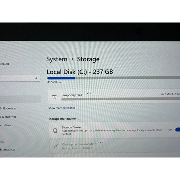Click the Temporary files trash icon

pyautogui.click(x=54, y=97)
